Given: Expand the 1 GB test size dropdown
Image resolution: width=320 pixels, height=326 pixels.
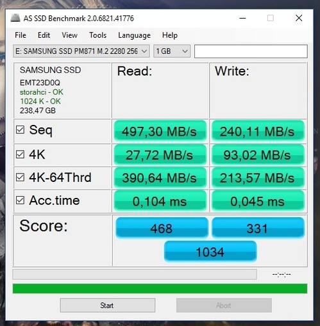Looking at the screenshot, I should coord(172,51).
